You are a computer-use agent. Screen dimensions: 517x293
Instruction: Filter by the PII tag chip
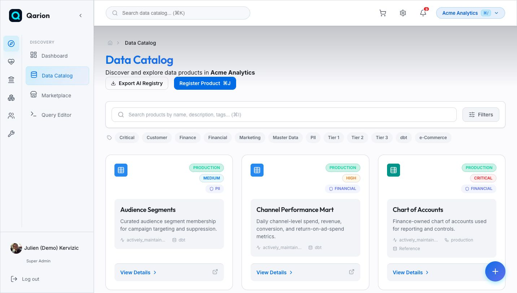pos(313,138)
